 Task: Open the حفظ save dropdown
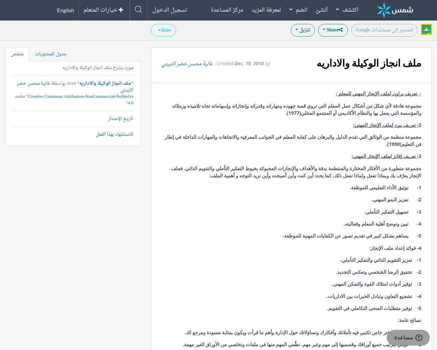pos(164,30)
